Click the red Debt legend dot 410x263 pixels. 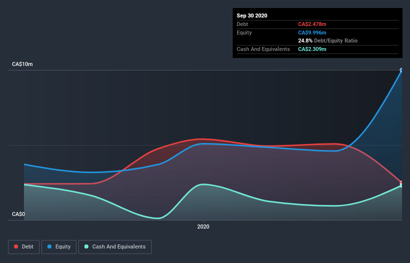click(16, 246)
